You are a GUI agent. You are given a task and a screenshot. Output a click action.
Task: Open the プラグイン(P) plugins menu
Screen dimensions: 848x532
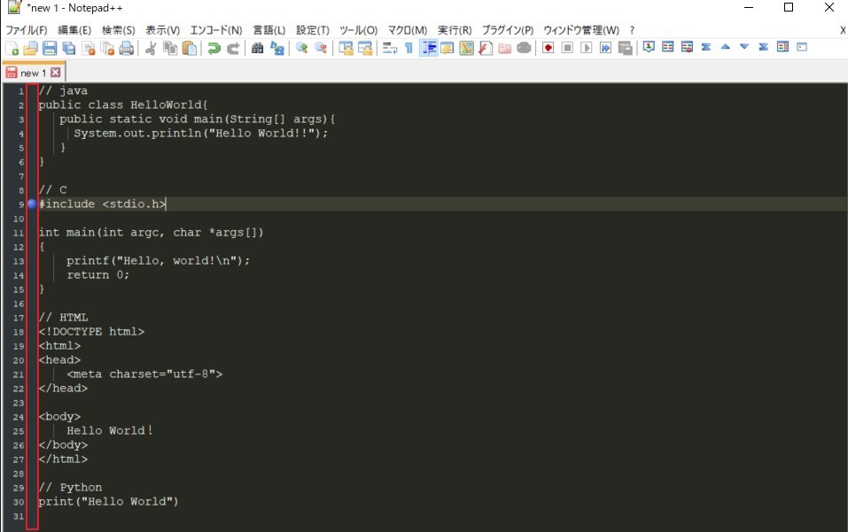tap(507, 30)
